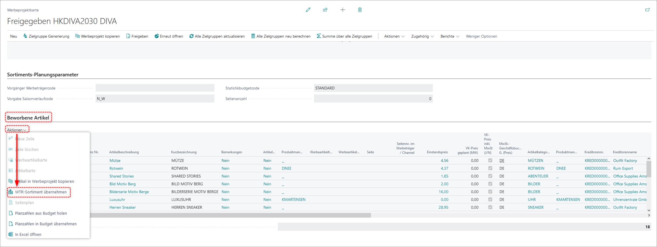Click Kreditorenname column header
This screenshot has width=657, height=247.
(625, 152)
